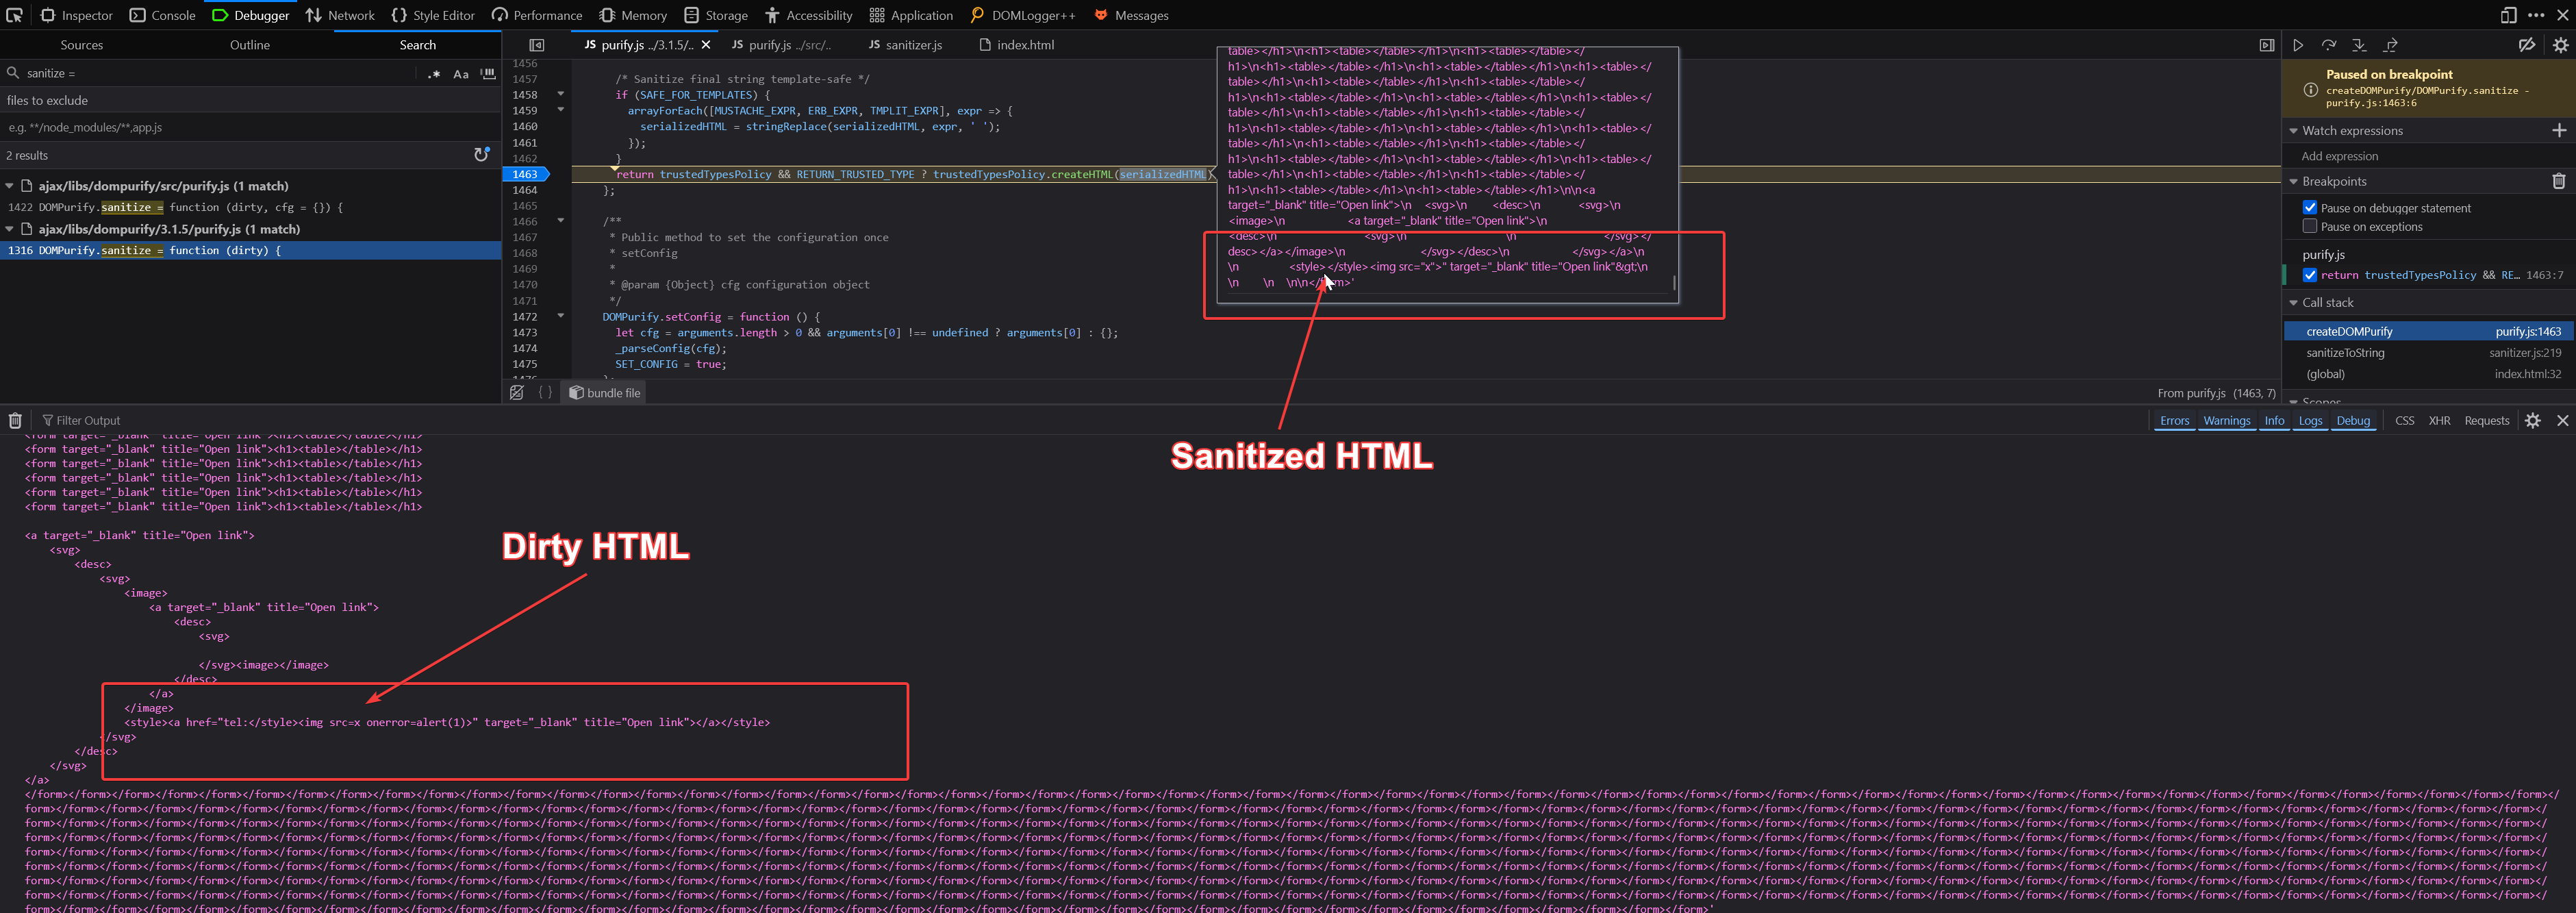Collapse the Watch expressions section
Screen dimensions: 2576x913
2294,131
